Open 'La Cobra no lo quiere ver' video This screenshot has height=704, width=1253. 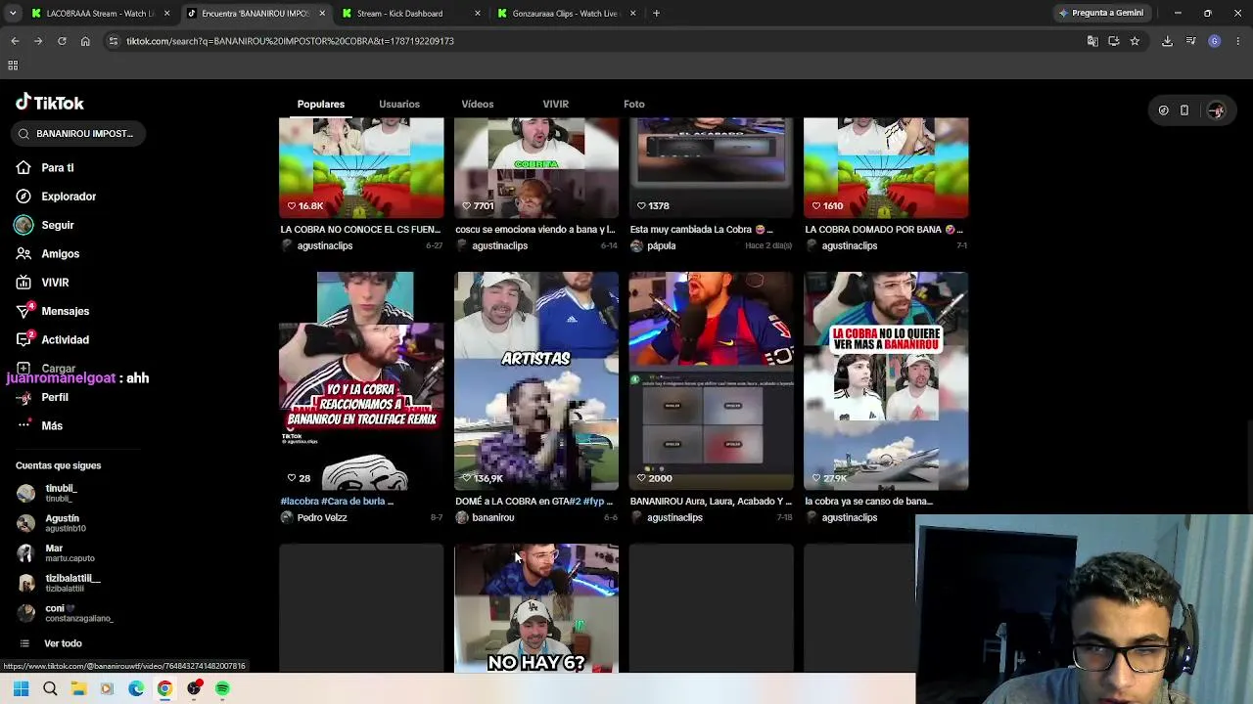(886, 381)
